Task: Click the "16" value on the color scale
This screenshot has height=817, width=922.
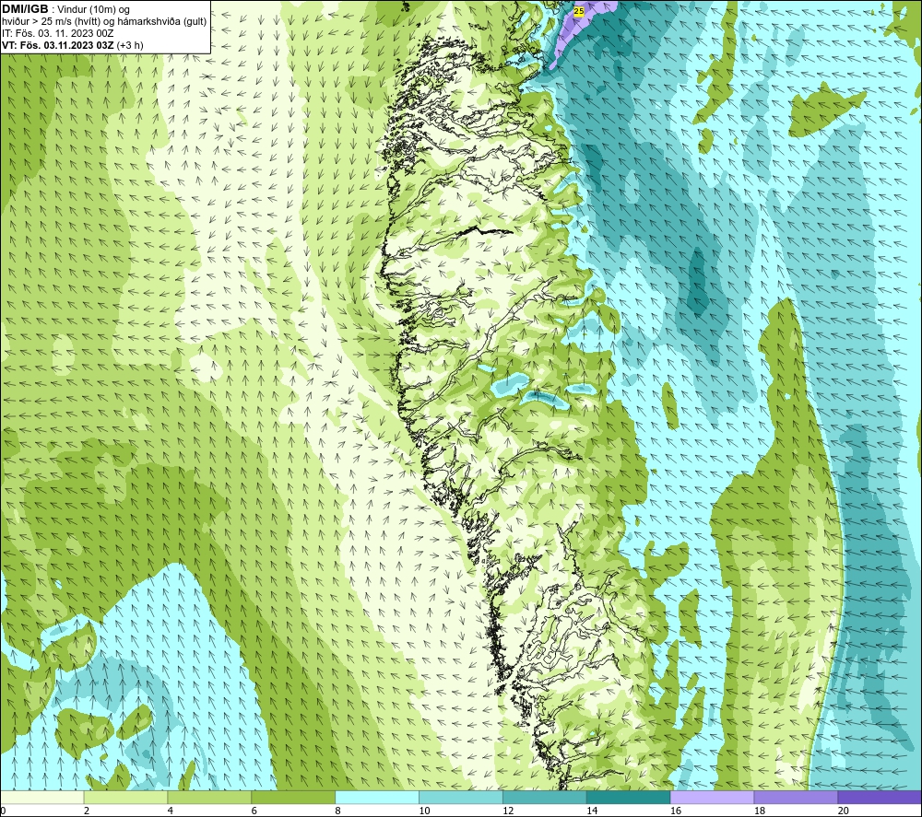Action: tap(676, 811)
